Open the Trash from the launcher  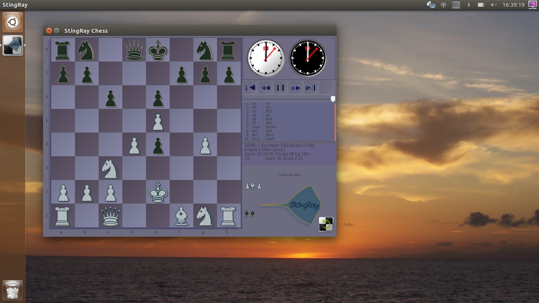point(13,290)
